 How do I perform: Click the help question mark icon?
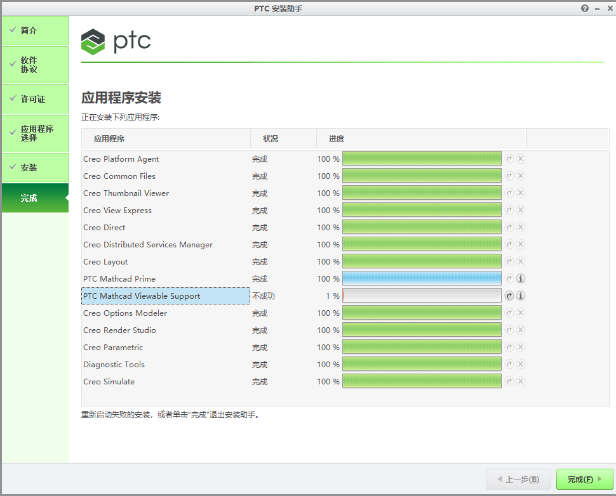click(x=585, y=8)
